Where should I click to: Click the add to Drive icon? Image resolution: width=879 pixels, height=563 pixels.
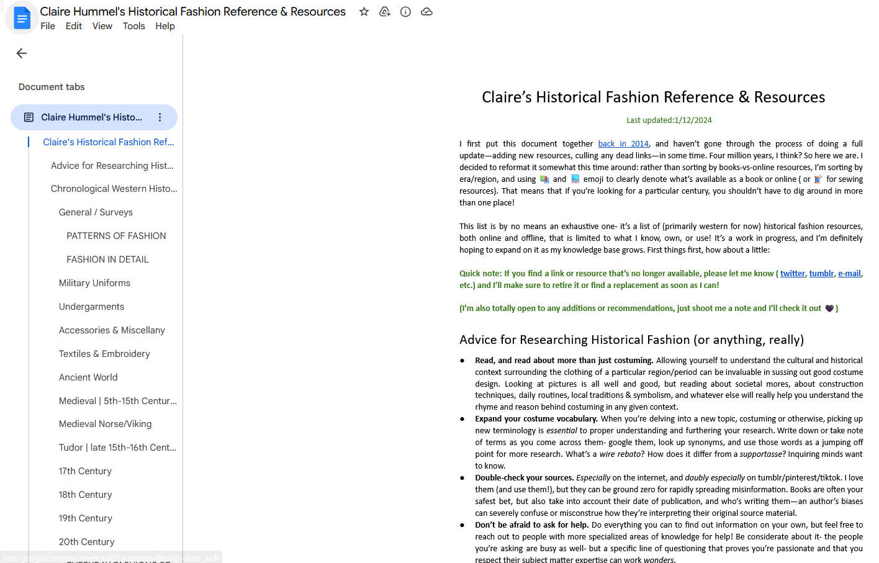385,12
